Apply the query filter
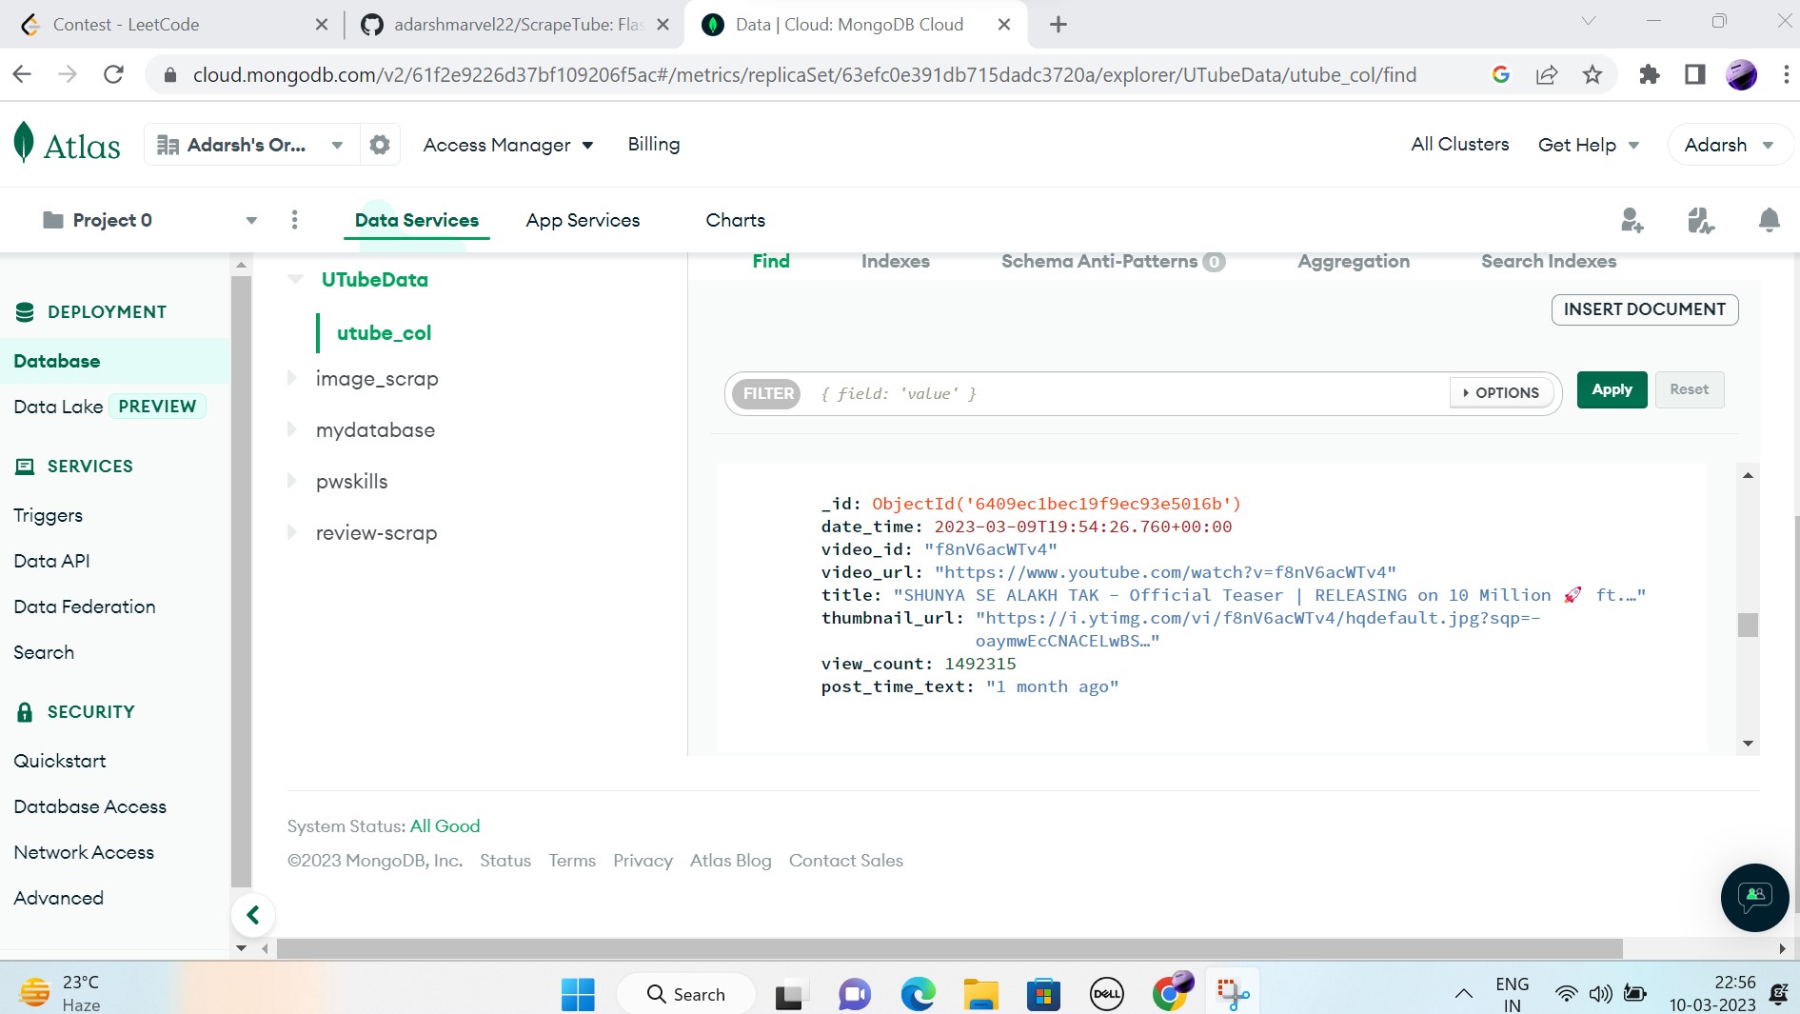 pos(1612,389)
